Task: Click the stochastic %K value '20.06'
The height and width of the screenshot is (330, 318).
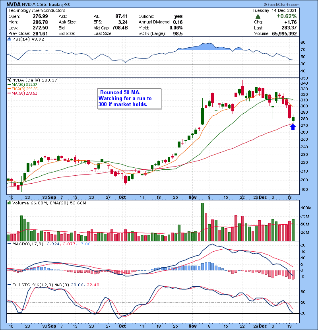Action: point(77,285)
